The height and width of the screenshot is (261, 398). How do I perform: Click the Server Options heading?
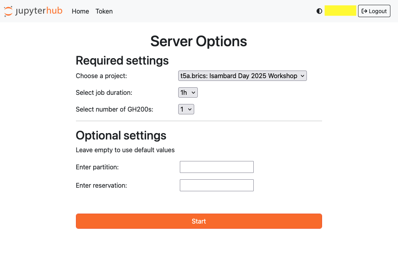199,41
